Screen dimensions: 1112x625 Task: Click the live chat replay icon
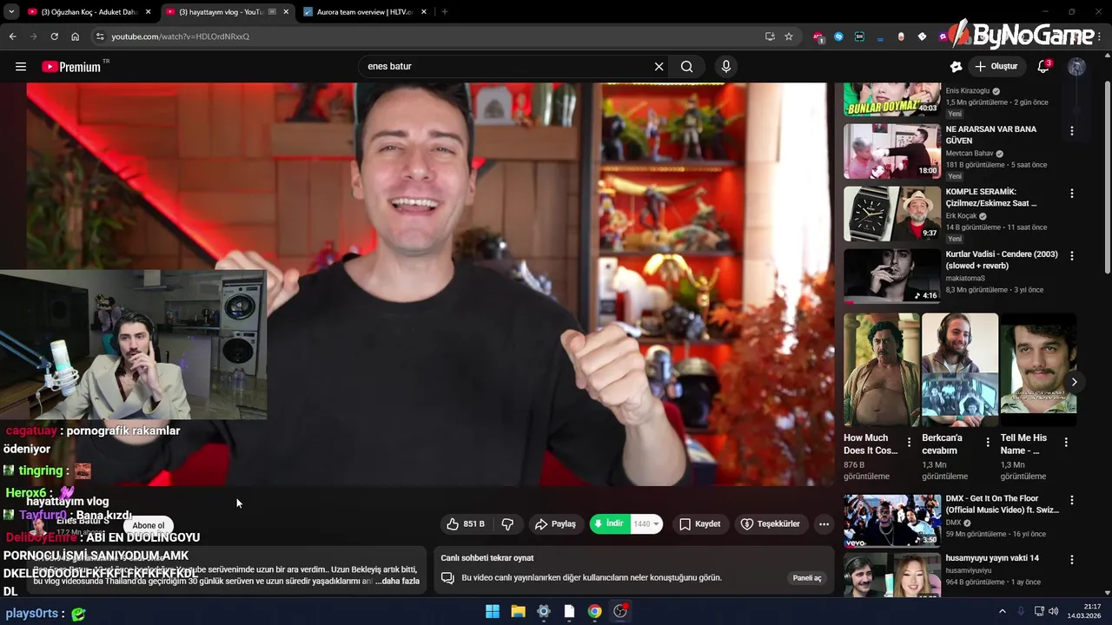coord(447,578)
